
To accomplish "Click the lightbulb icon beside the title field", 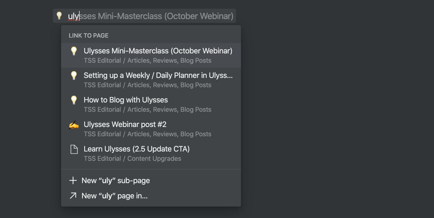I will click(x=59, y=16).
